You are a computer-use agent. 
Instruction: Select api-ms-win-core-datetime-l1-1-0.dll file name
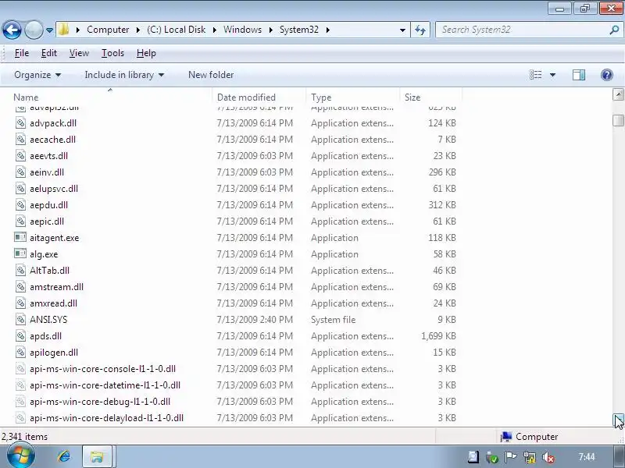(x=105, y=385)
